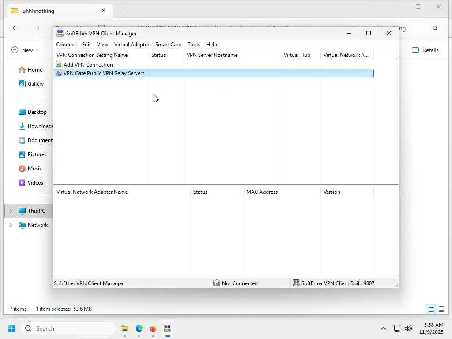Click the VPN Gate Public Relay Servers icon

pyautogui.click(x=59, y=73)
